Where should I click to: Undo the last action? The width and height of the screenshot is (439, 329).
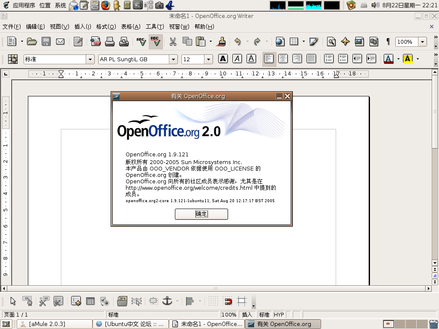238,42
